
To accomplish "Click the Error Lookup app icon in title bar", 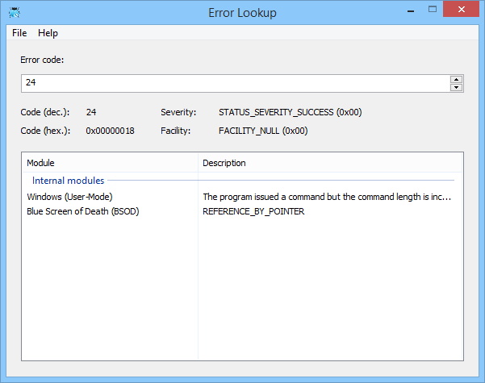I will 15,12.
